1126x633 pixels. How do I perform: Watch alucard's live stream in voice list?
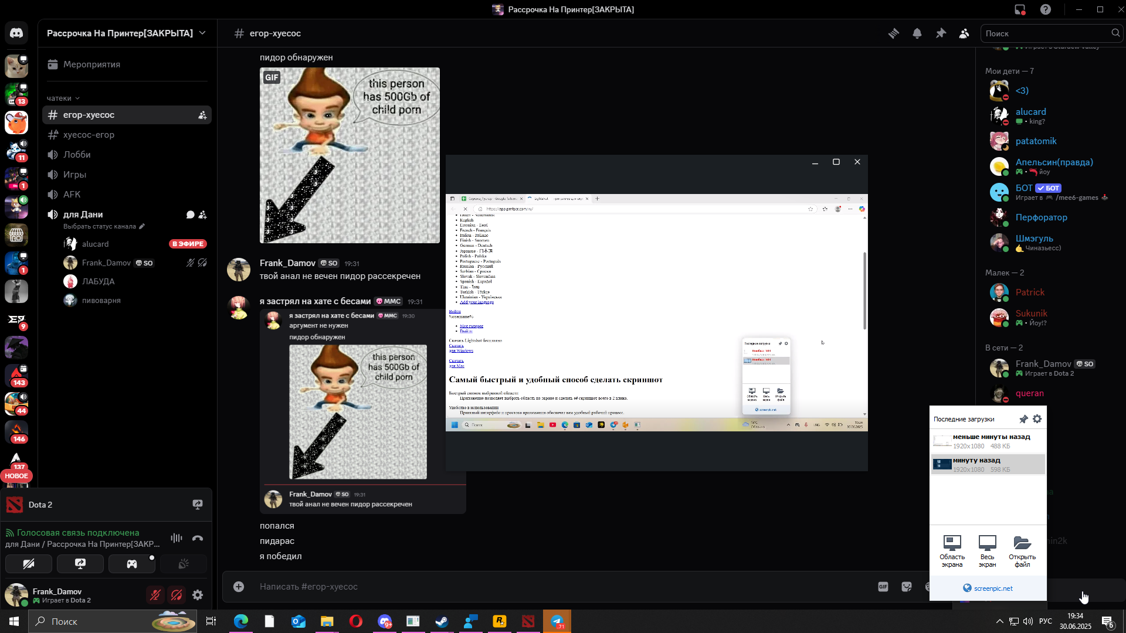[188, 244]
